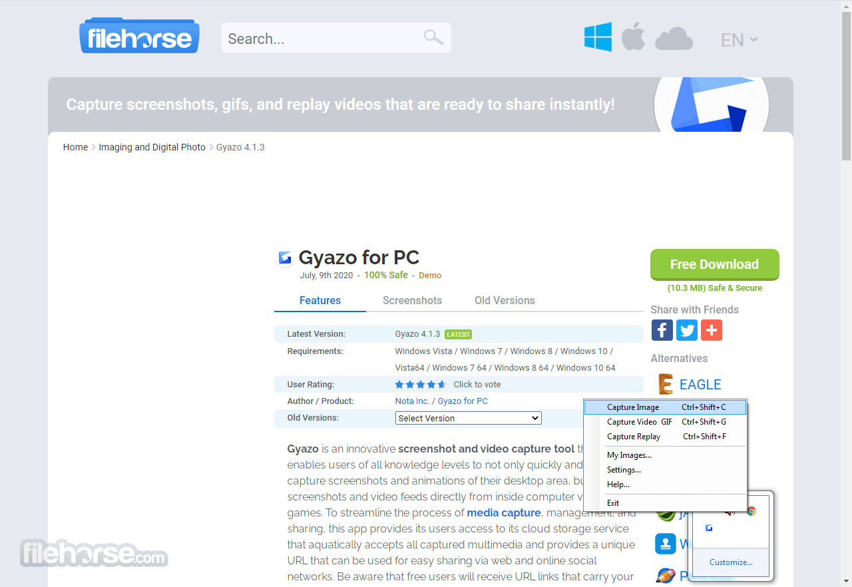Click the July, 9th 2020 date
Viewport: 852px width, 587px height.
326,276
